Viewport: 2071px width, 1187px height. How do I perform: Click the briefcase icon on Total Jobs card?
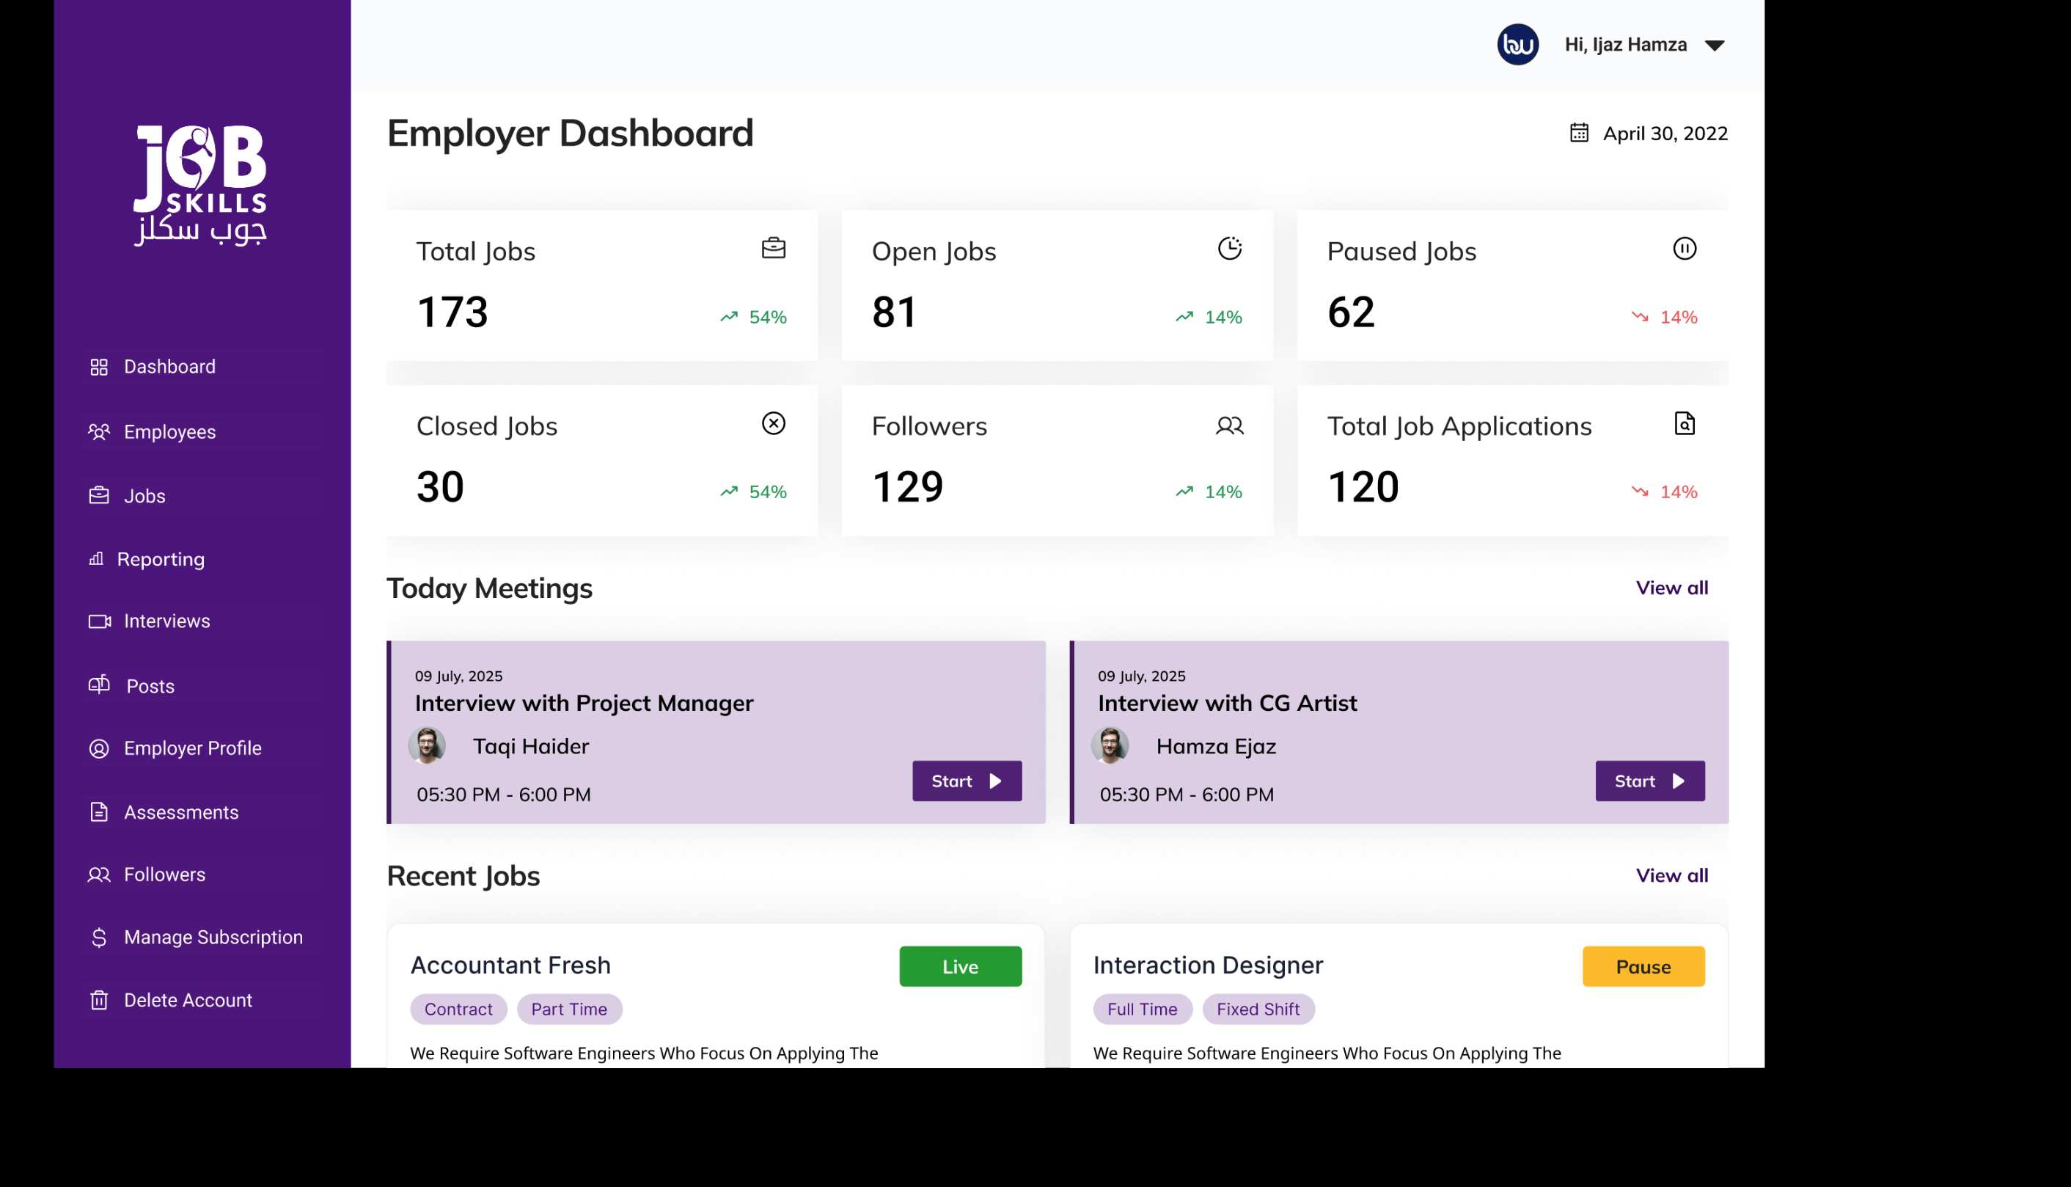point(773,248)
